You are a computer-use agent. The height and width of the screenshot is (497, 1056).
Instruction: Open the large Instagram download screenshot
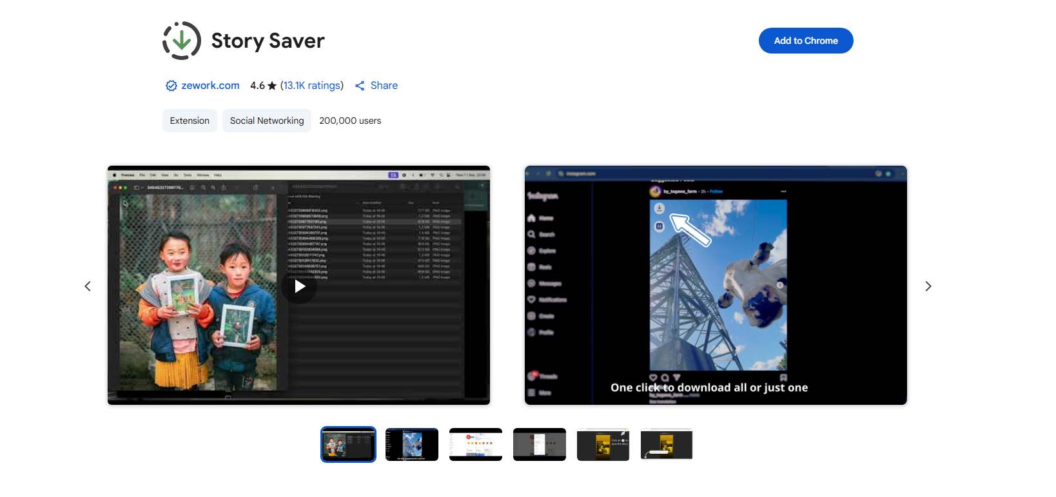click(716, 285)
